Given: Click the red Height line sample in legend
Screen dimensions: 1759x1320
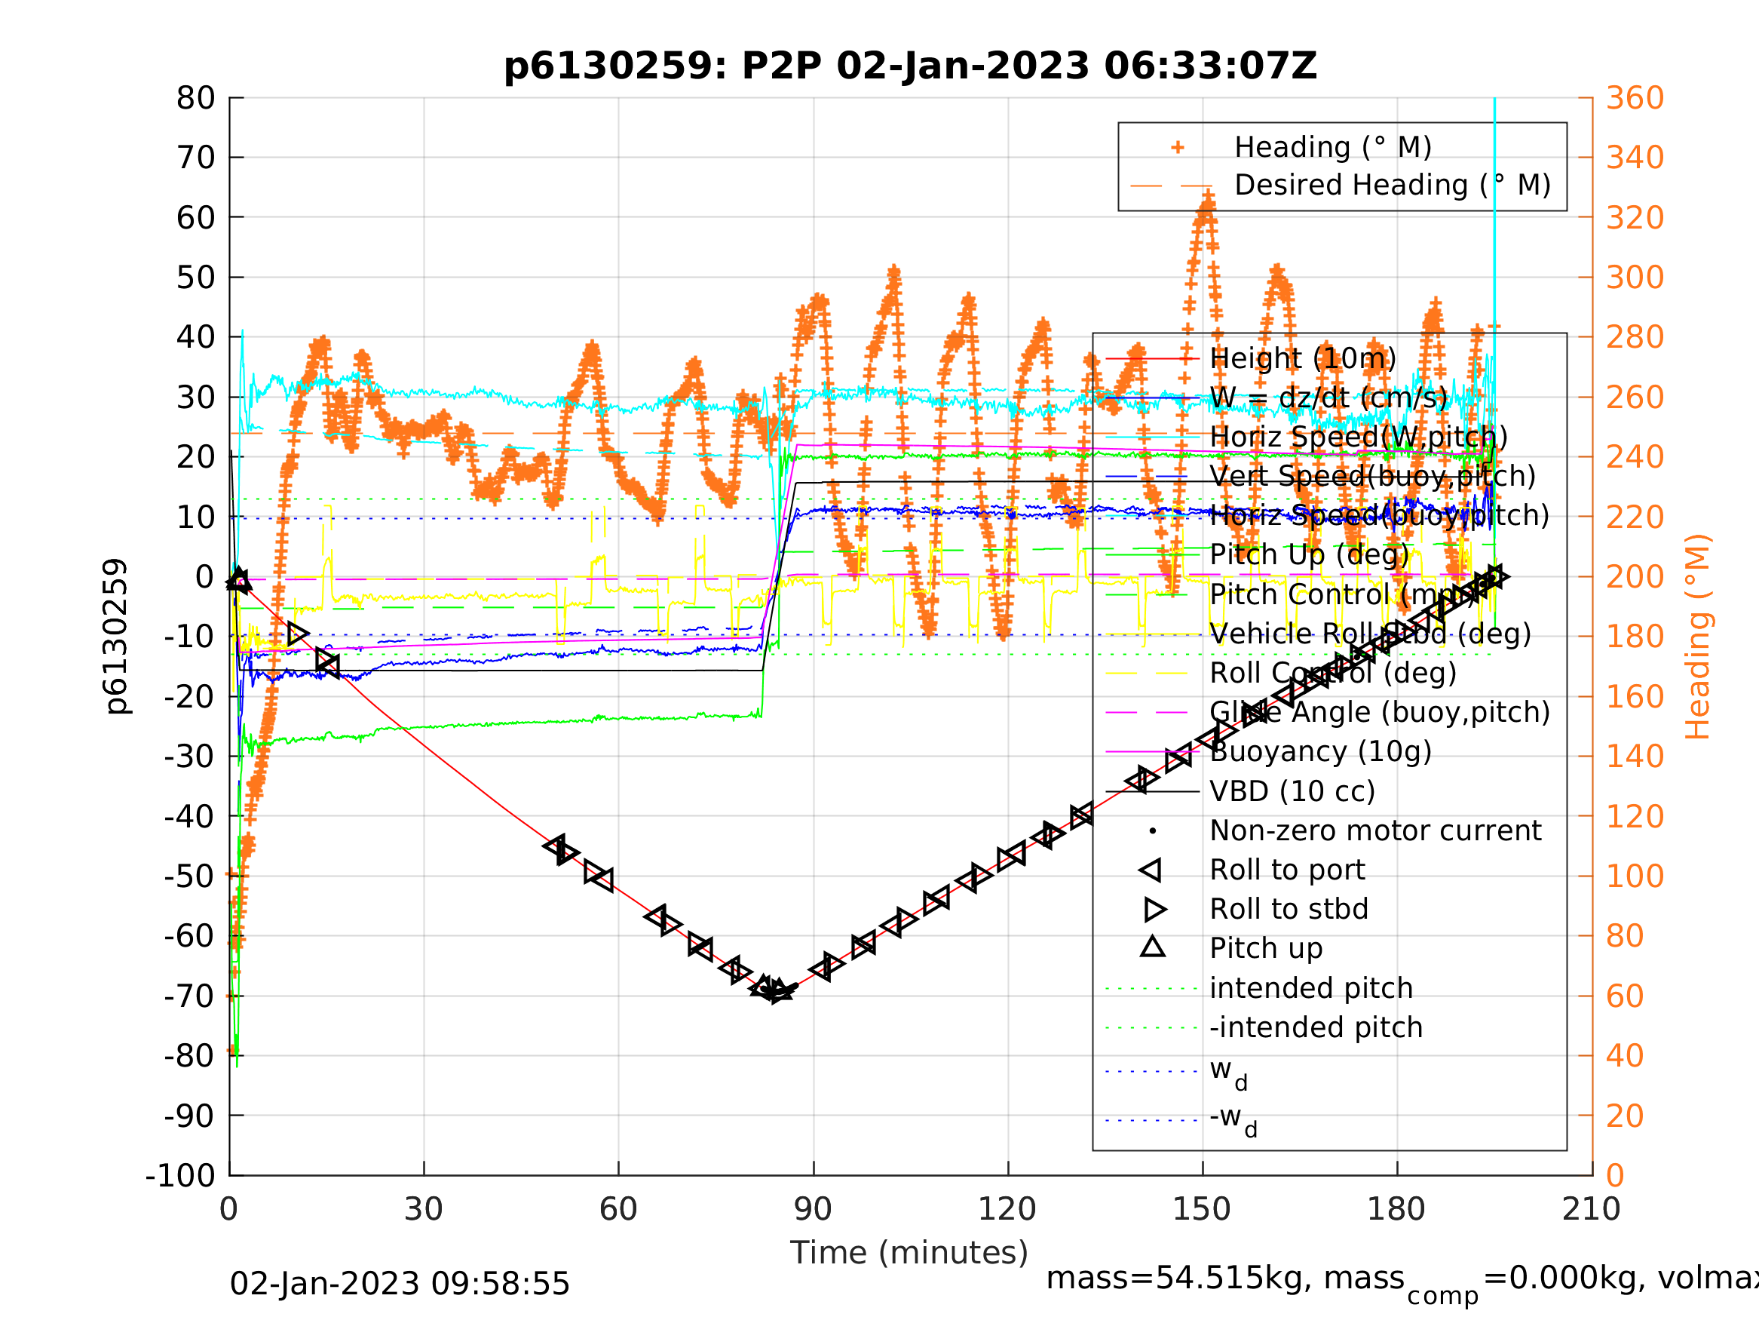Looking at the screenshot, I should tap(1153, 359).
